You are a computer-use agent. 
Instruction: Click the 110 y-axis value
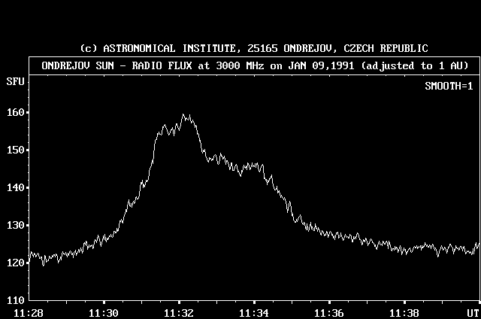[14, 300]
